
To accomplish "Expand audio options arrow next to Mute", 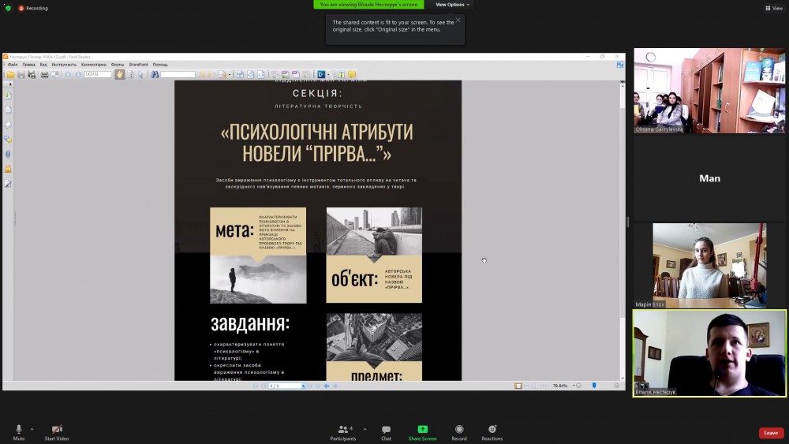I will (32, 429).
